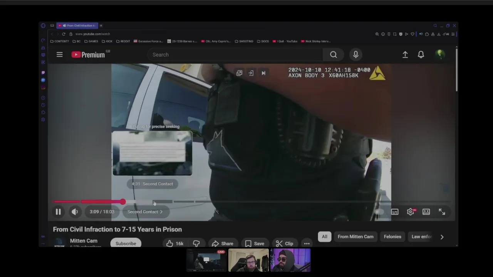493x277 pixels.
Task: Open browser downloads icon in toolbar
Action: pyautogui.click(x=439, y=34)
